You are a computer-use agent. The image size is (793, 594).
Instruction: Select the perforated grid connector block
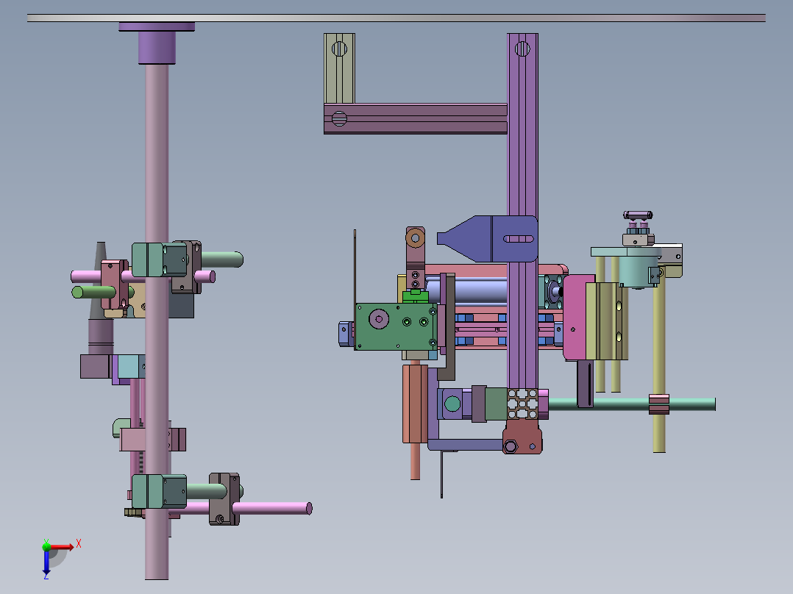point(522,404)
